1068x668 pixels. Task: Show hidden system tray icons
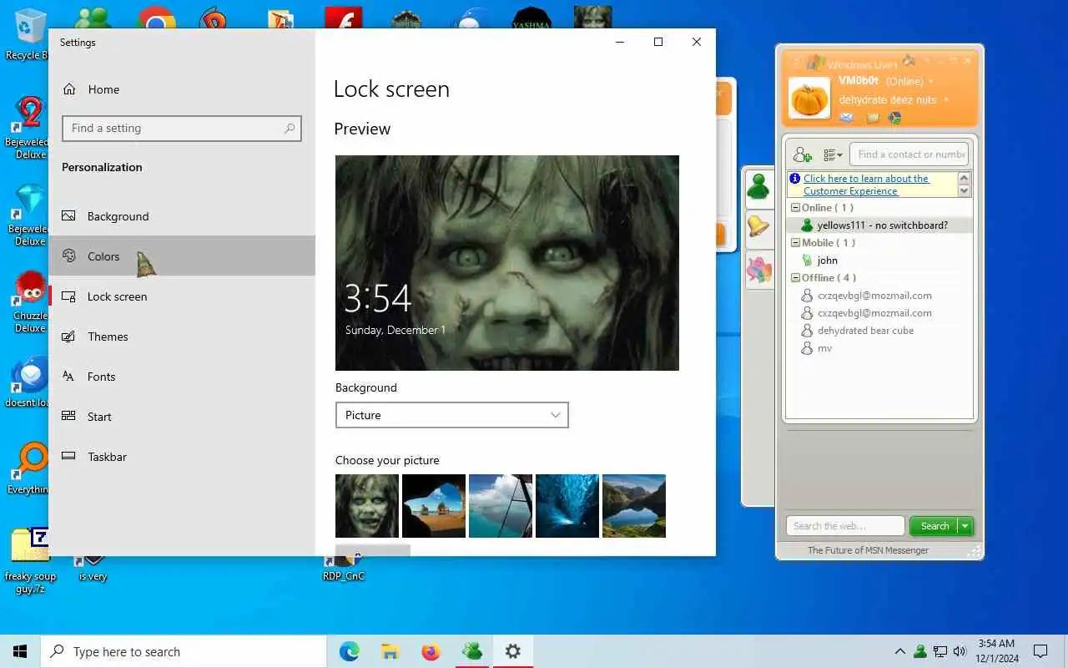coord(899,651)
